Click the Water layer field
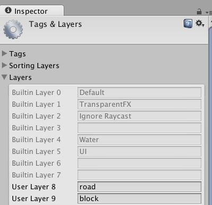The height and width of the screenshot is (205, 212). pos(139,139)
